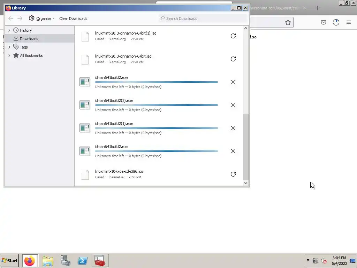Cancel idman641build2(2).exe download
Screen dimensions: 357x268
[x=233, y=105]
